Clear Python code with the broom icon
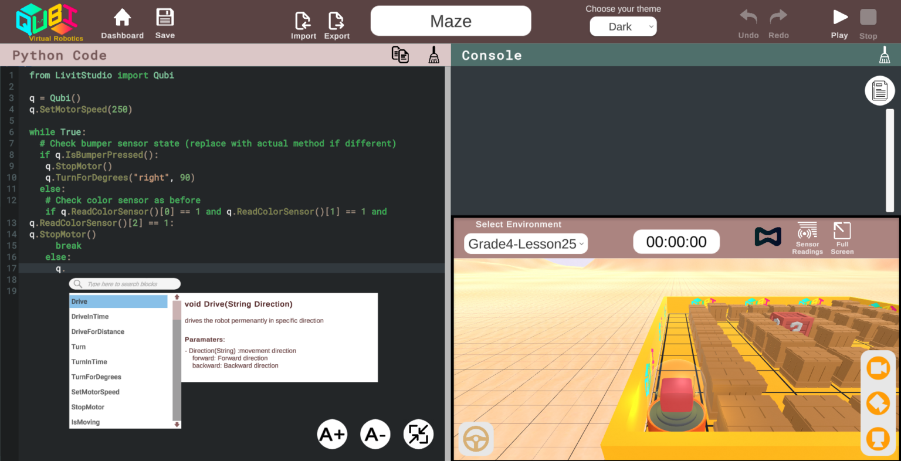Image resolution: width=901 pixels, height=461 pixels. coord(434,55)
